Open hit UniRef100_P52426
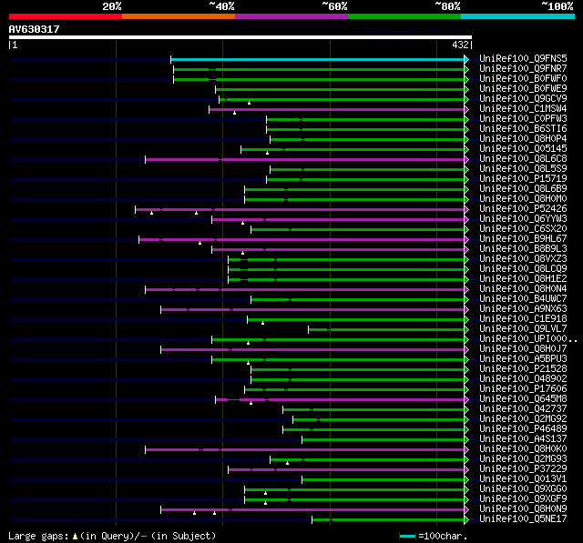Screen dimensions: 583x543 coord(523,209)
